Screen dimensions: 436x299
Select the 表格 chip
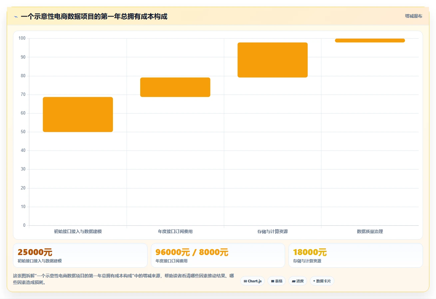pyautogui.click(x=276, y=281)
